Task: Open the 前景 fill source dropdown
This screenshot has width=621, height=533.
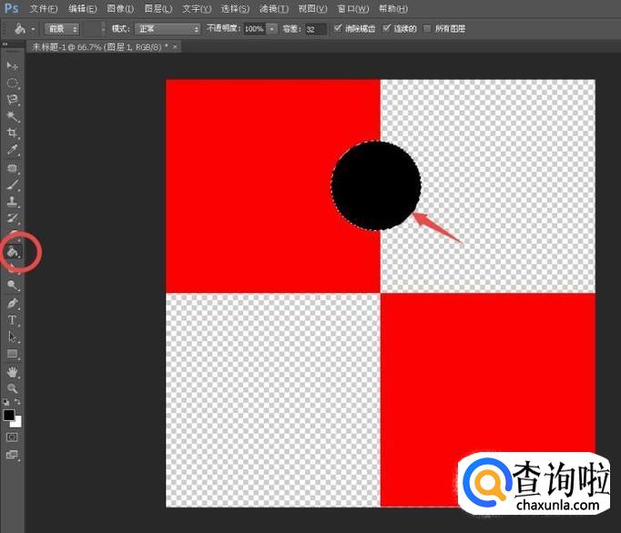Action: pyautogui.click(x=61, y=29)
